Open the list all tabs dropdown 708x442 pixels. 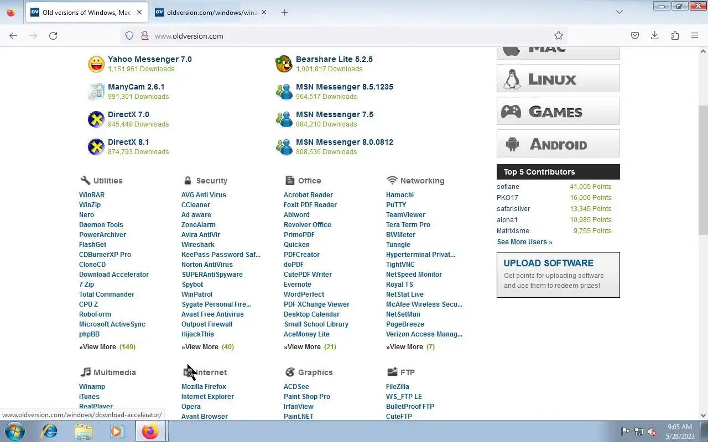pyautogui.click(x=619, y=12)
